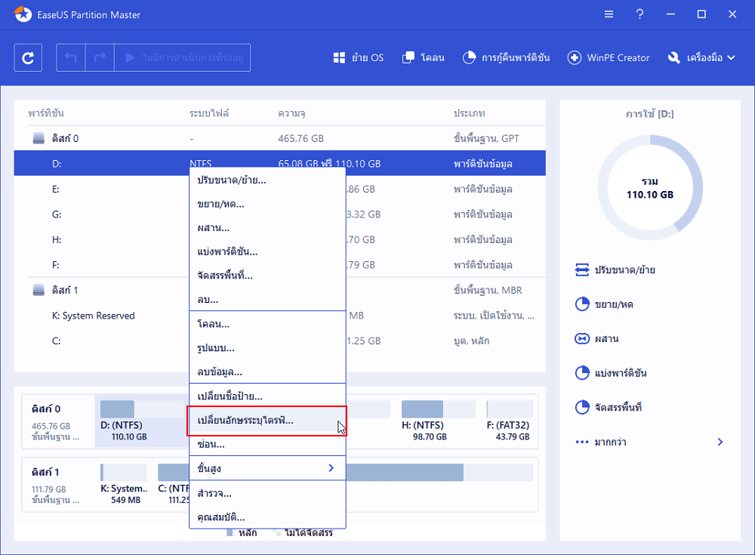755x555 pixels.
Task: Select ปรับขนาด/ย้าย in context menu
Action: pos(267,180)
